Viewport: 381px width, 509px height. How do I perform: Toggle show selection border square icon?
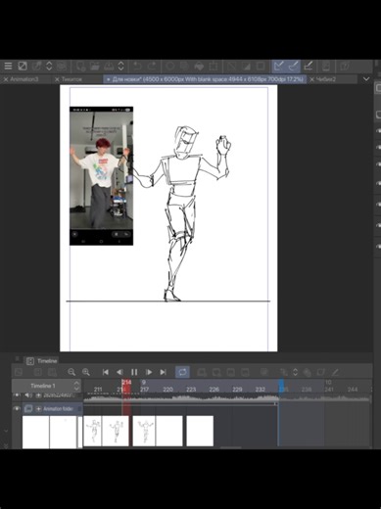coord(261,67)
